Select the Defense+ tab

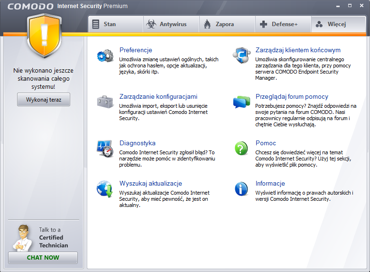[283, 24]
